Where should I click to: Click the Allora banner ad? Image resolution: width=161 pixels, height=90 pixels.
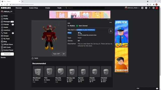pyautogui.click(x=80, y=14)
